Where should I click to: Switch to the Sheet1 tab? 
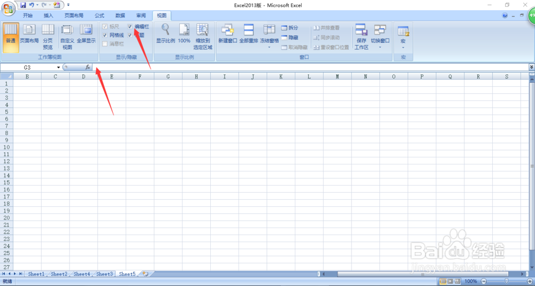click(x=36, y=274)
